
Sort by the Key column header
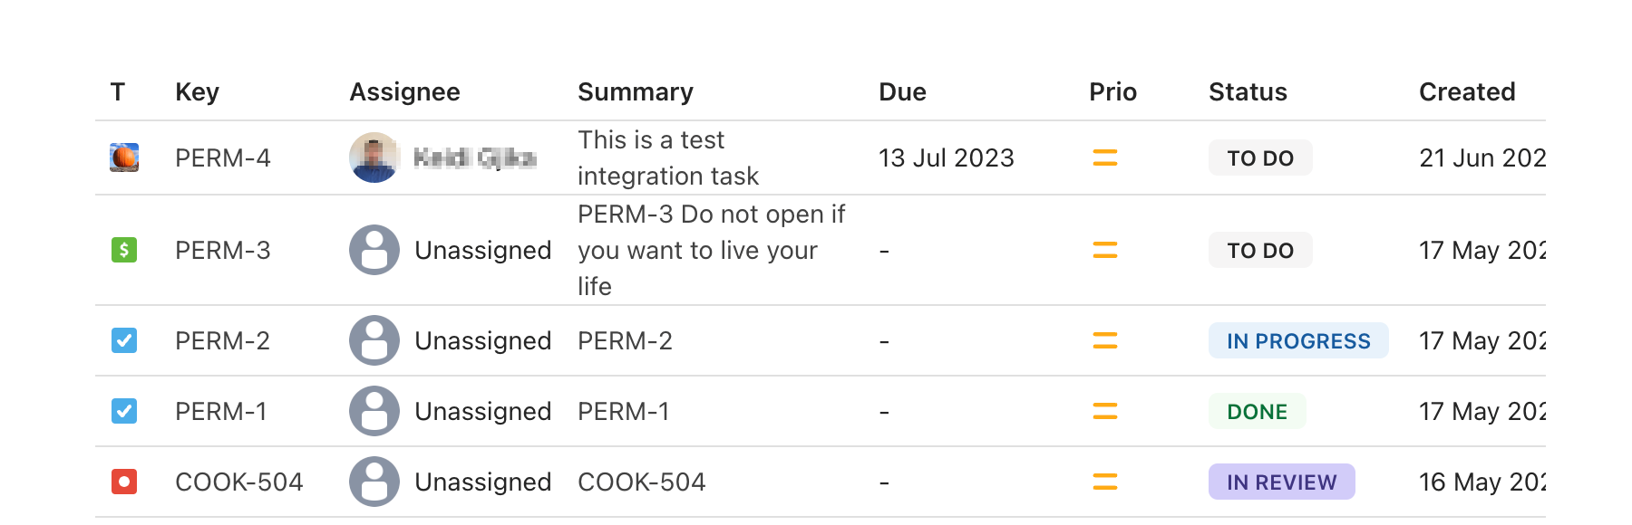(197, 92)
